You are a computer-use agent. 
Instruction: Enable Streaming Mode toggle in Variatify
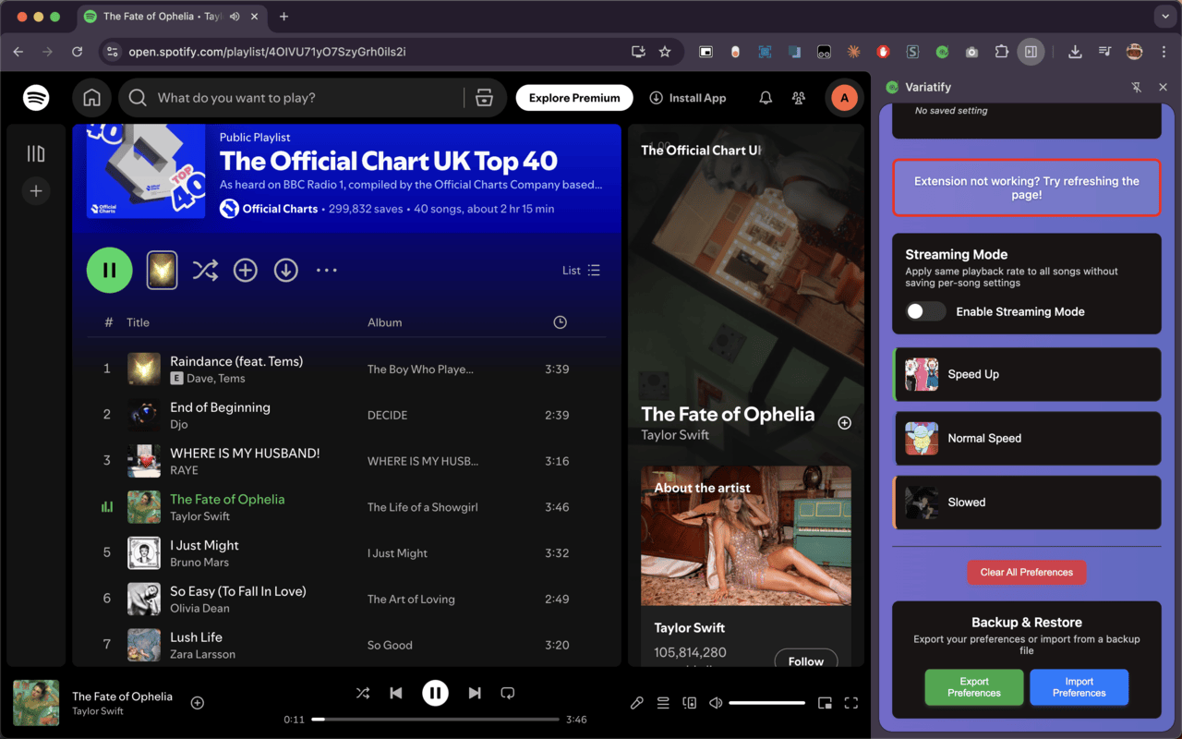click(x=925, y=311)
